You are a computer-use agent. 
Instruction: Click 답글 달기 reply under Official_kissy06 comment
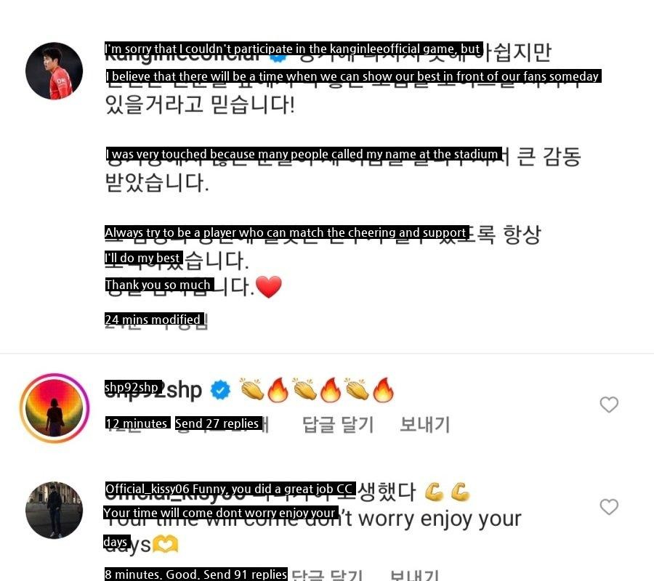tap(327, 574)
